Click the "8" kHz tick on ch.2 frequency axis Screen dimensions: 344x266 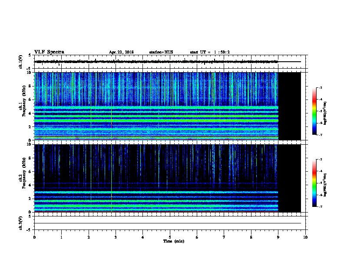click(31, 158)
